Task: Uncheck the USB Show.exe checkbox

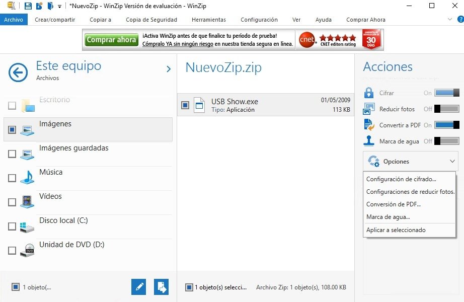Action: click(x=185, y=105)
